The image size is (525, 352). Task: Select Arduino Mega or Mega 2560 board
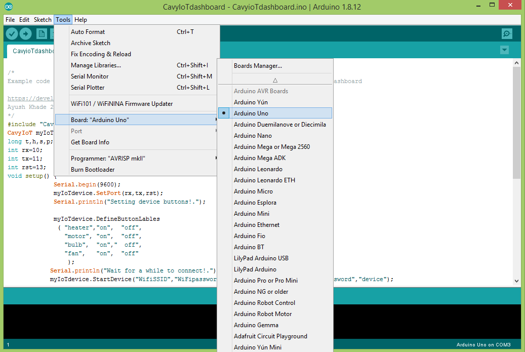coord(271,147)
